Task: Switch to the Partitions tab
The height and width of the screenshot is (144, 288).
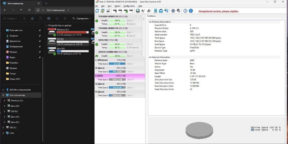Action: coord(151,16)
